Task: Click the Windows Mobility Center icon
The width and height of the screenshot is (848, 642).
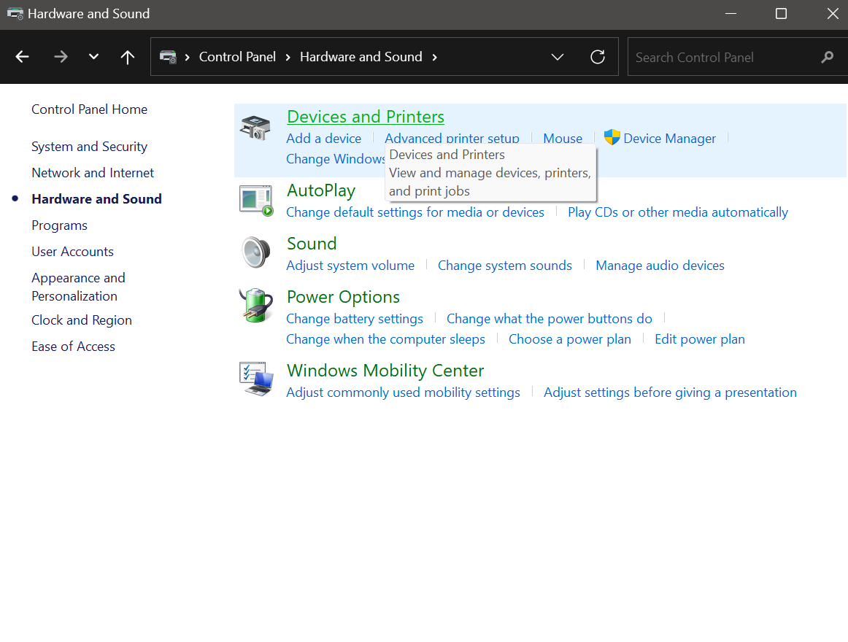Action: (x=256, y=379)
